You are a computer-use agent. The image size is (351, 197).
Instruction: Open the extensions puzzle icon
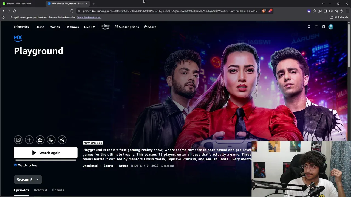click(315, 11)
